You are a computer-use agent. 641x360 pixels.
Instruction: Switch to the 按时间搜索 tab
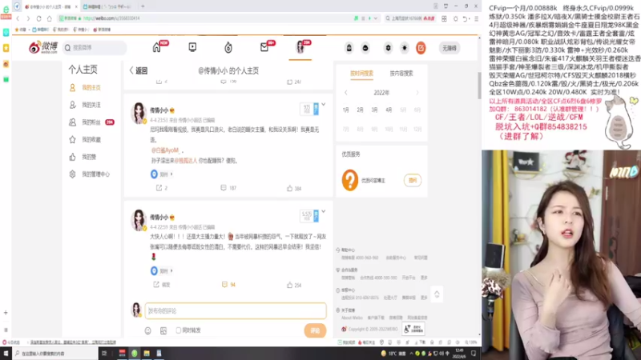(362, 74)
